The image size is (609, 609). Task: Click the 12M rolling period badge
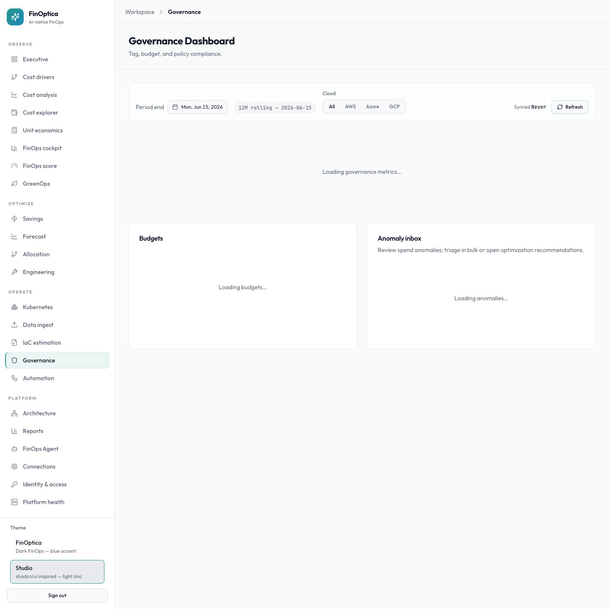click(275, 108)
